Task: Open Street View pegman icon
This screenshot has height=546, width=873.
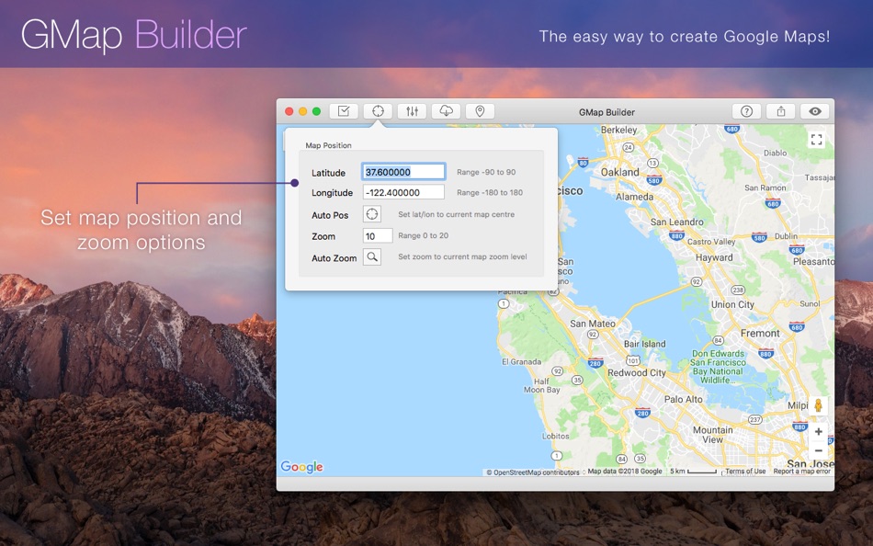Action: (818, 405)
